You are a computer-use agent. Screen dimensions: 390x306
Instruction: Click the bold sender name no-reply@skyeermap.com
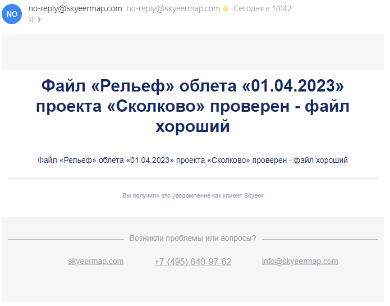pos(75,8)
